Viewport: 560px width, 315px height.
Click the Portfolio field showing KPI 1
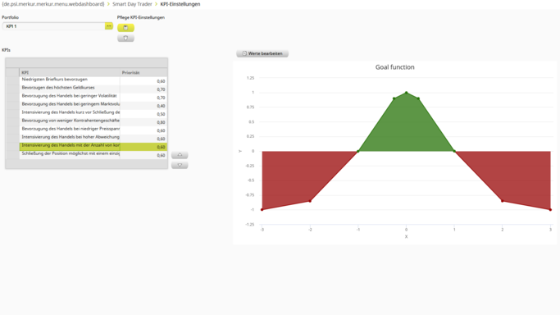53,26
